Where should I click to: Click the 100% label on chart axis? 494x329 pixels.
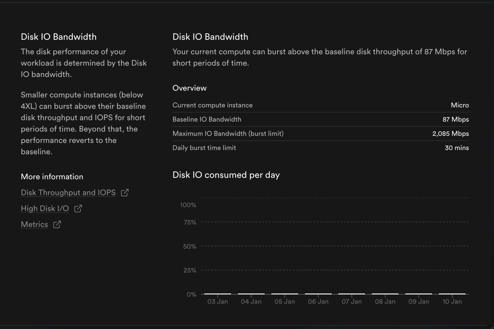pyautogui.click(x=188, y=205)
